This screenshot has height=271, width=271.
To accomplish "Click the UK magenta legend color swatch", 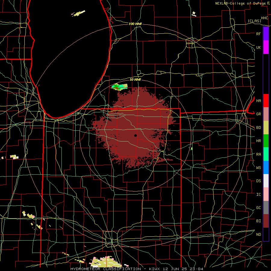I will [266, 47].
